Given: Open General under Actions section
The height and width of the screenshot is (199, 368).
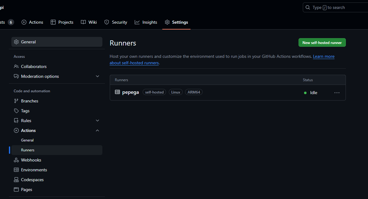Looking at the screenshot, I should pos(57,140).
